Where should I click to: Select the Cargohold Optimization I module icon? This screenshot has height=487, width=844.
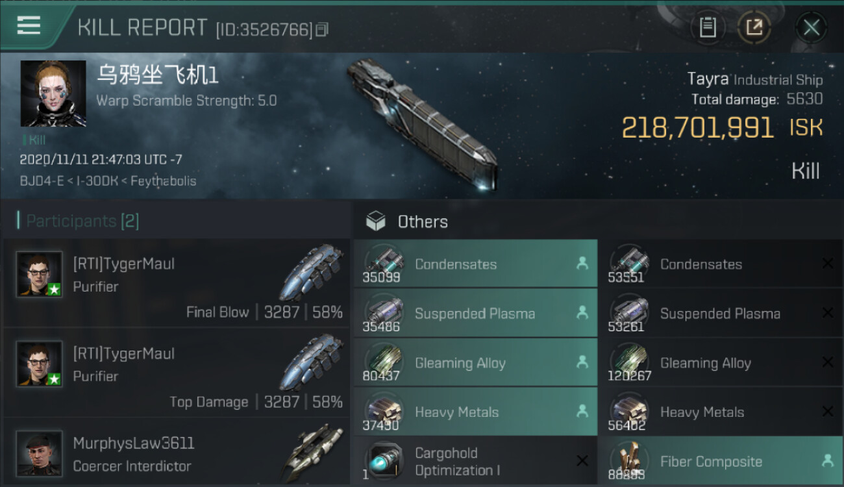(384, 461)
